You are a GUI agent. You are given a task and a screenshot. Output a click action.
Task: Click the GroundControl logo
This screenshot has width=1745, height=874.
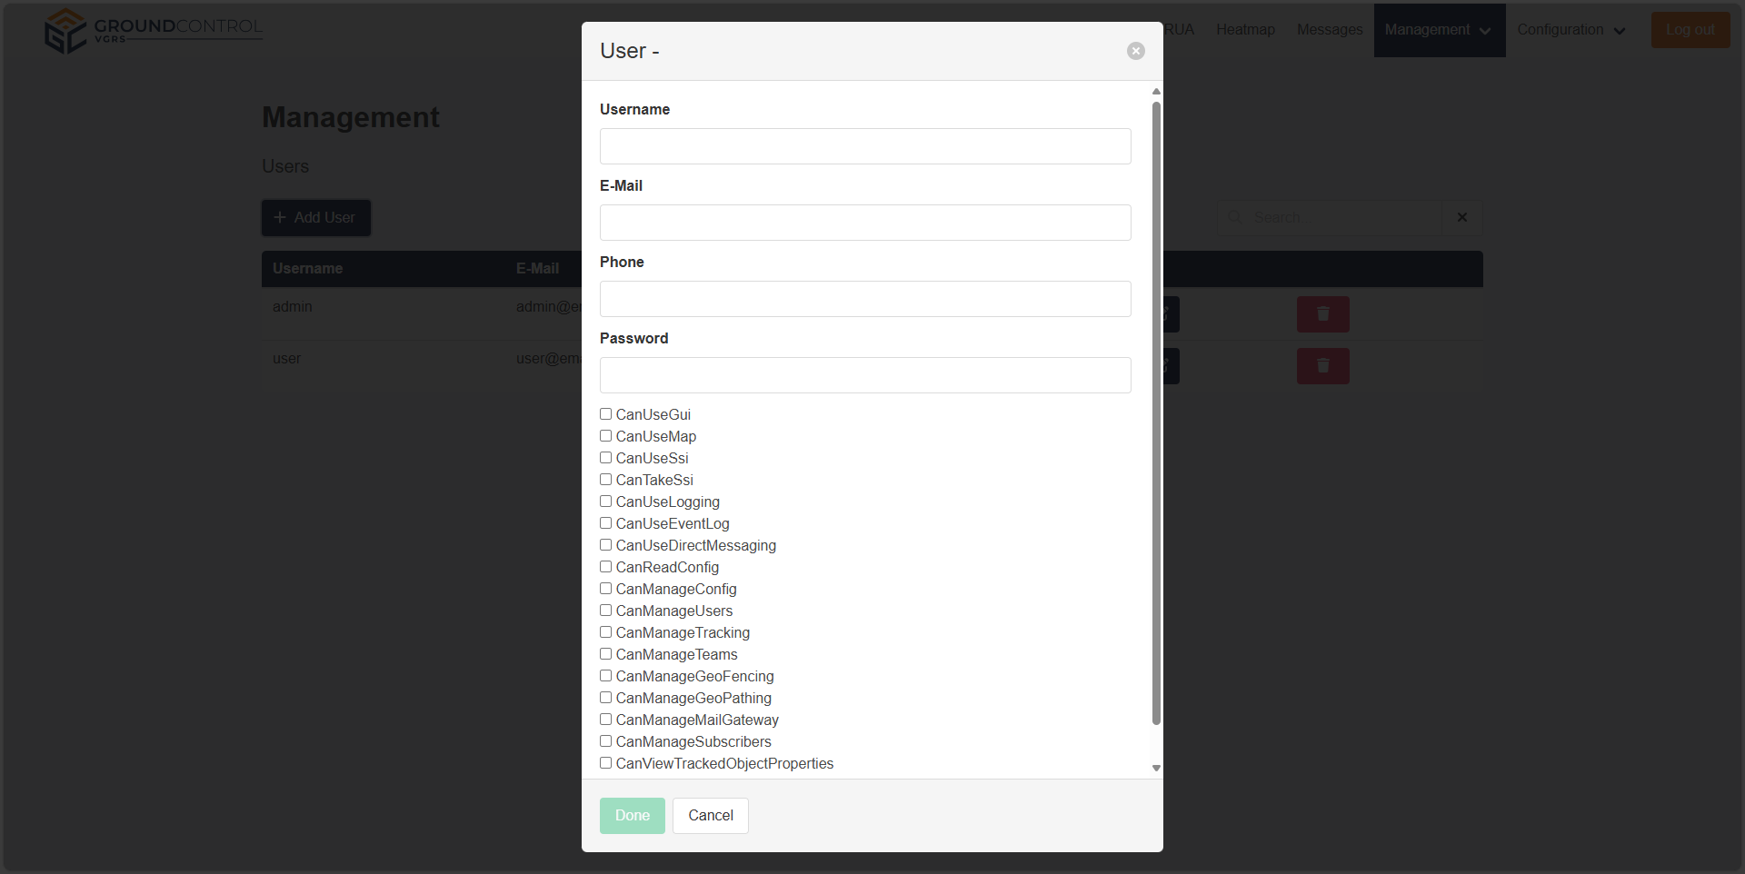[153, 31]
